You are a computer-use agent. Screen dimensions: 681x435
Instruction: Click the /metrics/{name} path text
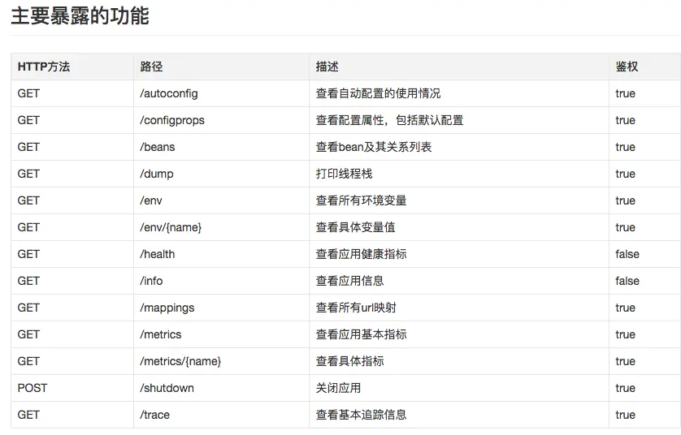pyautogui.click(x=180, y=361)
